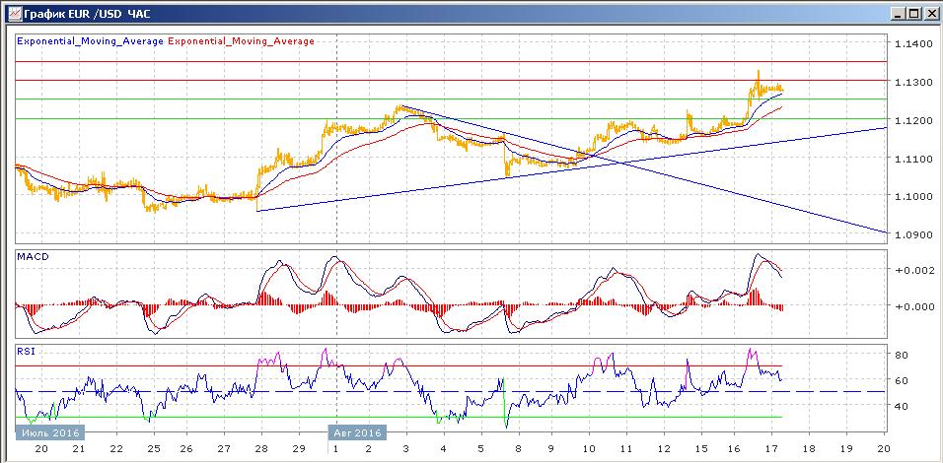943x463 pixels.
Task: Click date label 28 on time axis
Action: pyautogui.click(x=261, y=449)
